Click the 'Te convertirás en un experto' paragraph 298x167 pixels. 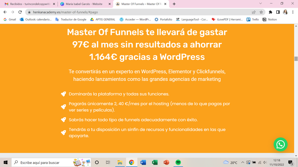[147, 75]
